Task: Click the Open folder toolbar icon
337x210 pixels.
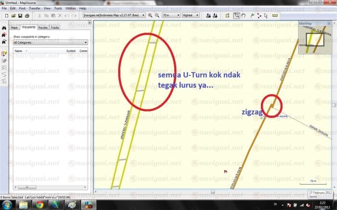Action: pos(13,15)
